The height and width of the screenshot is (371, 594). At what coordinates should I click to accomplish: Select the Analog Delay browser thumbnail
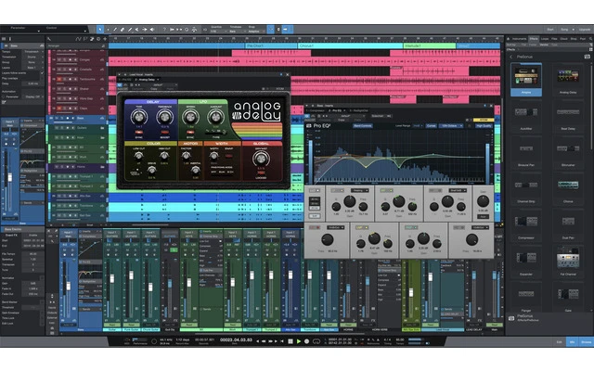[568, 80]
